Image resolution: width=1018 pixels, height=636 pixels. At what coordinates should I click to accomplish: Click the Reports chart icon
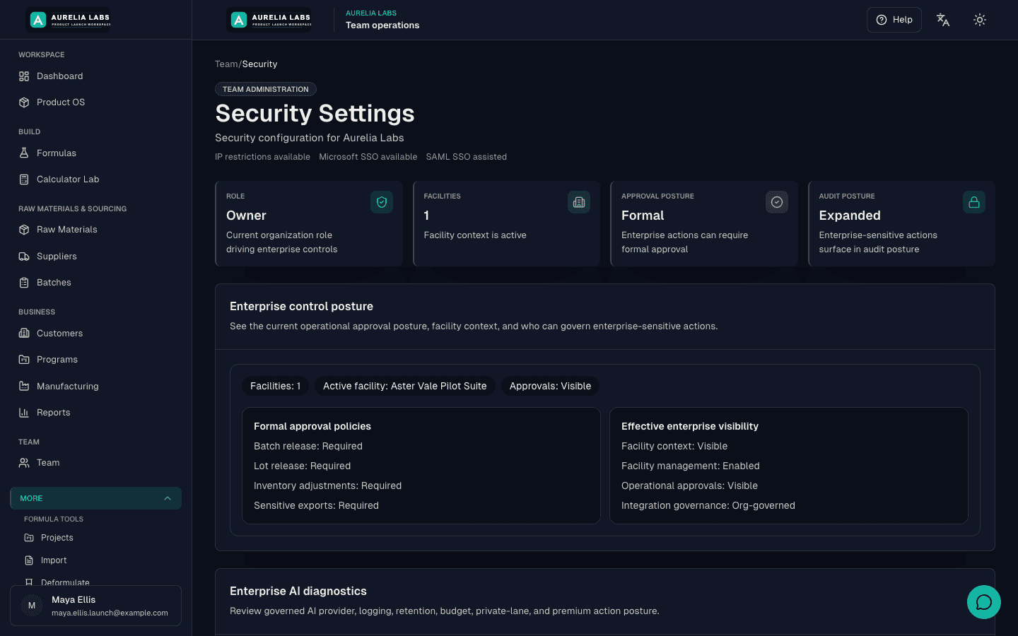(x=24, y=413)
